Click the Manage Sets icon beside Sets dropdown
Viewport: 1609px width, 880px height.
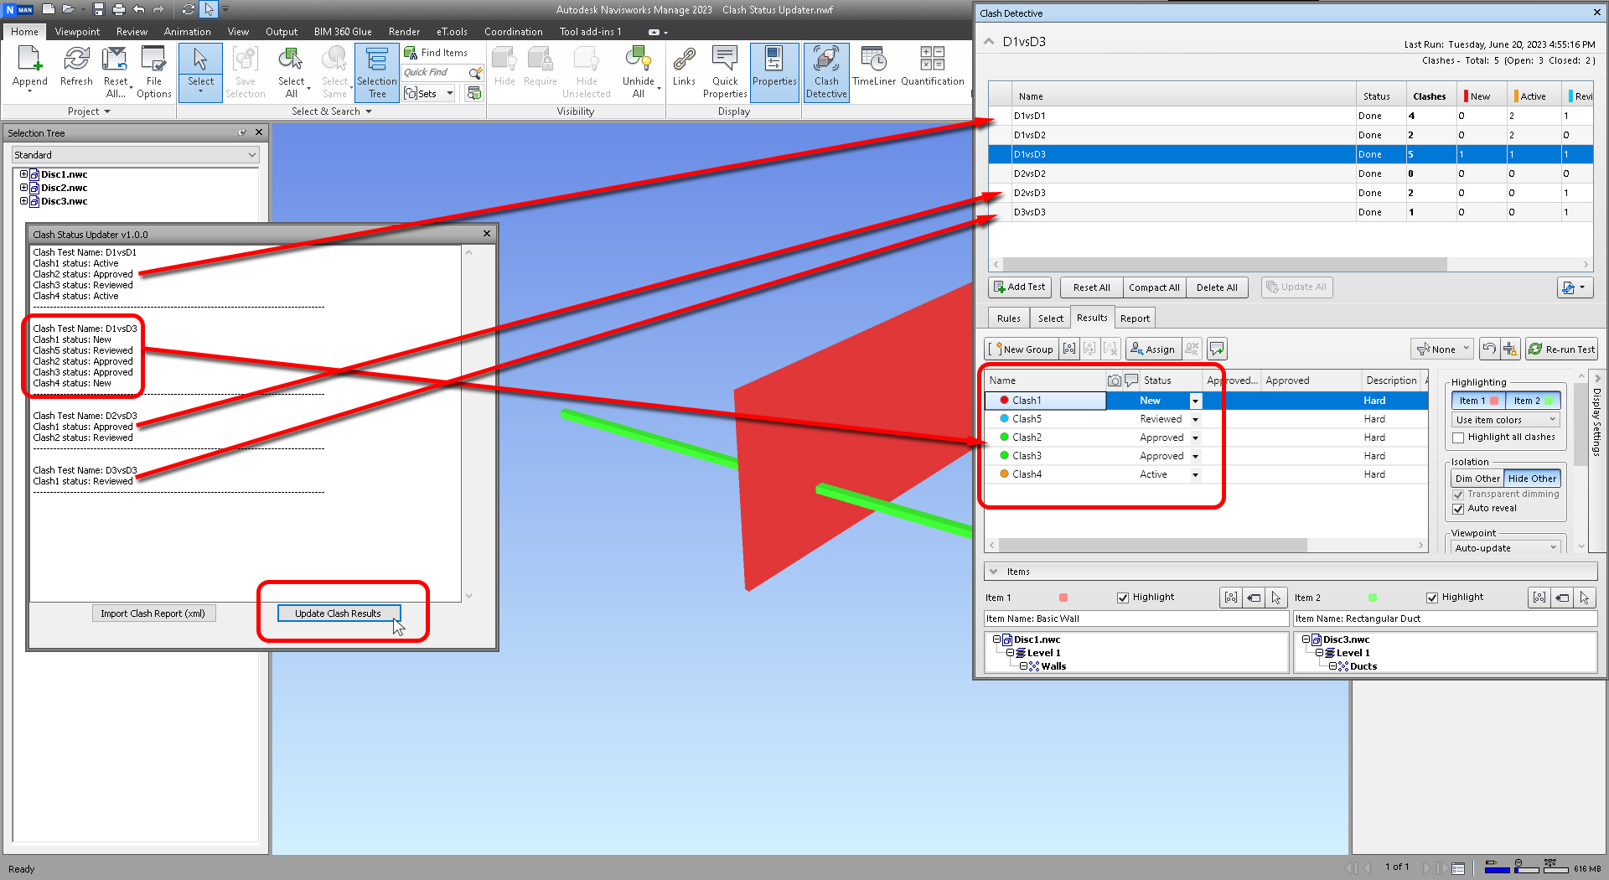click(474, 93)
